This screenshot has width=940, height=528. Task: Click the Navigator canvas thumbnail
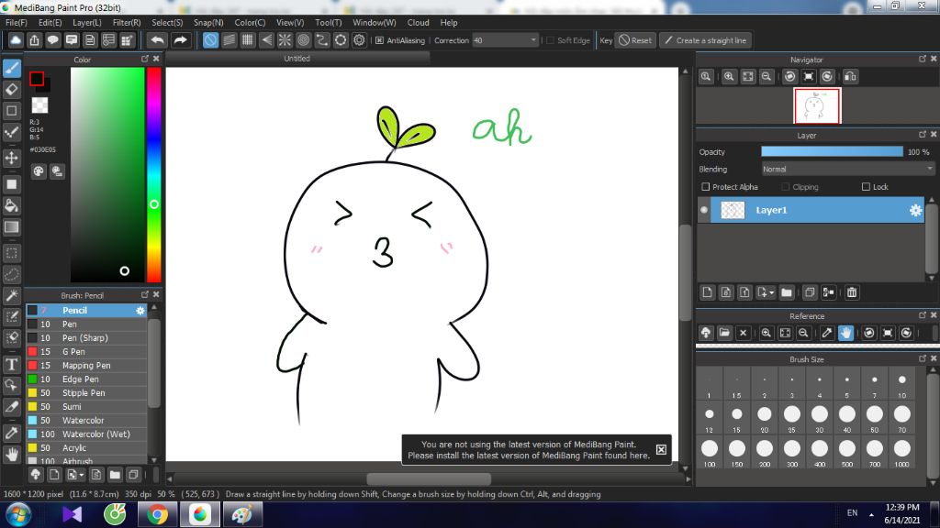(817, 106)
